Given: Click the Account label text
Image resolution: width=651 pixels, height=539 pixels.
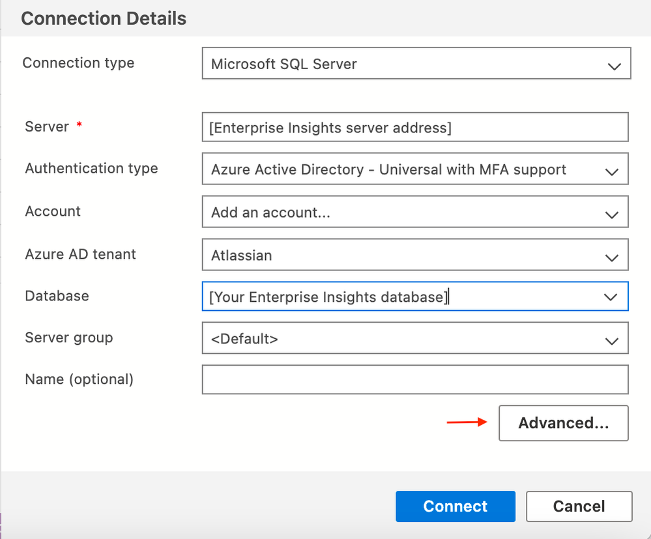Looking at the screenshot, I should tap(53, 211).
